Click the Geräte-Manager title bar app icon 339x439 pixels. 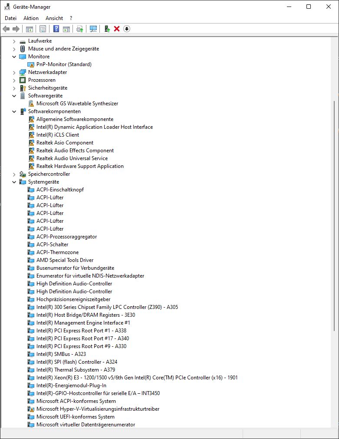click(x=7, y=7)
